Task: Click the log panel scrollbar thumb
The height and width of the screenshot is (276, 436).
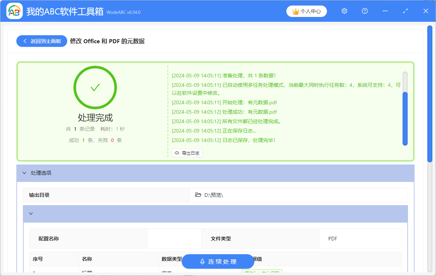Action: click(405, 118)
